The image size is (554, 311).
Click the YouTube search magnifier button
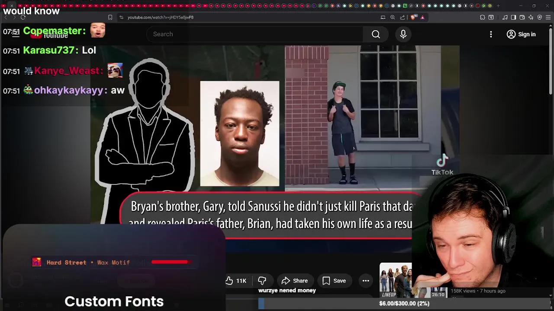[376, 34]
